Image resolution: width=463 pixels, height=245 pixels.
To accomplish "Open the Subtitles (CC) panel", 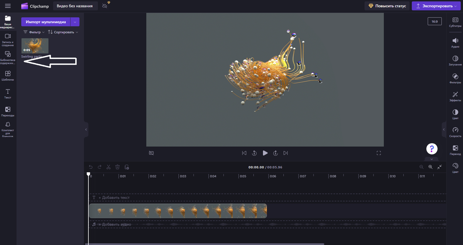I will pyautogui.click(x=455, y=22).
